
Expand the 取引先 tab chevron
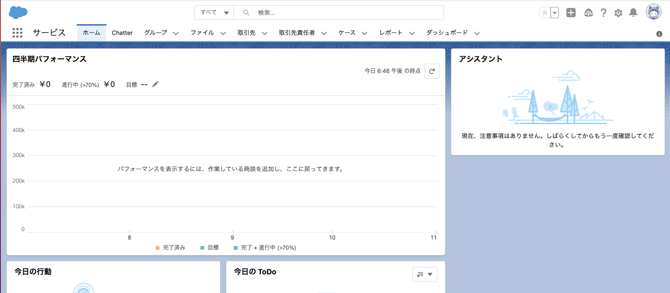point(265,33)
